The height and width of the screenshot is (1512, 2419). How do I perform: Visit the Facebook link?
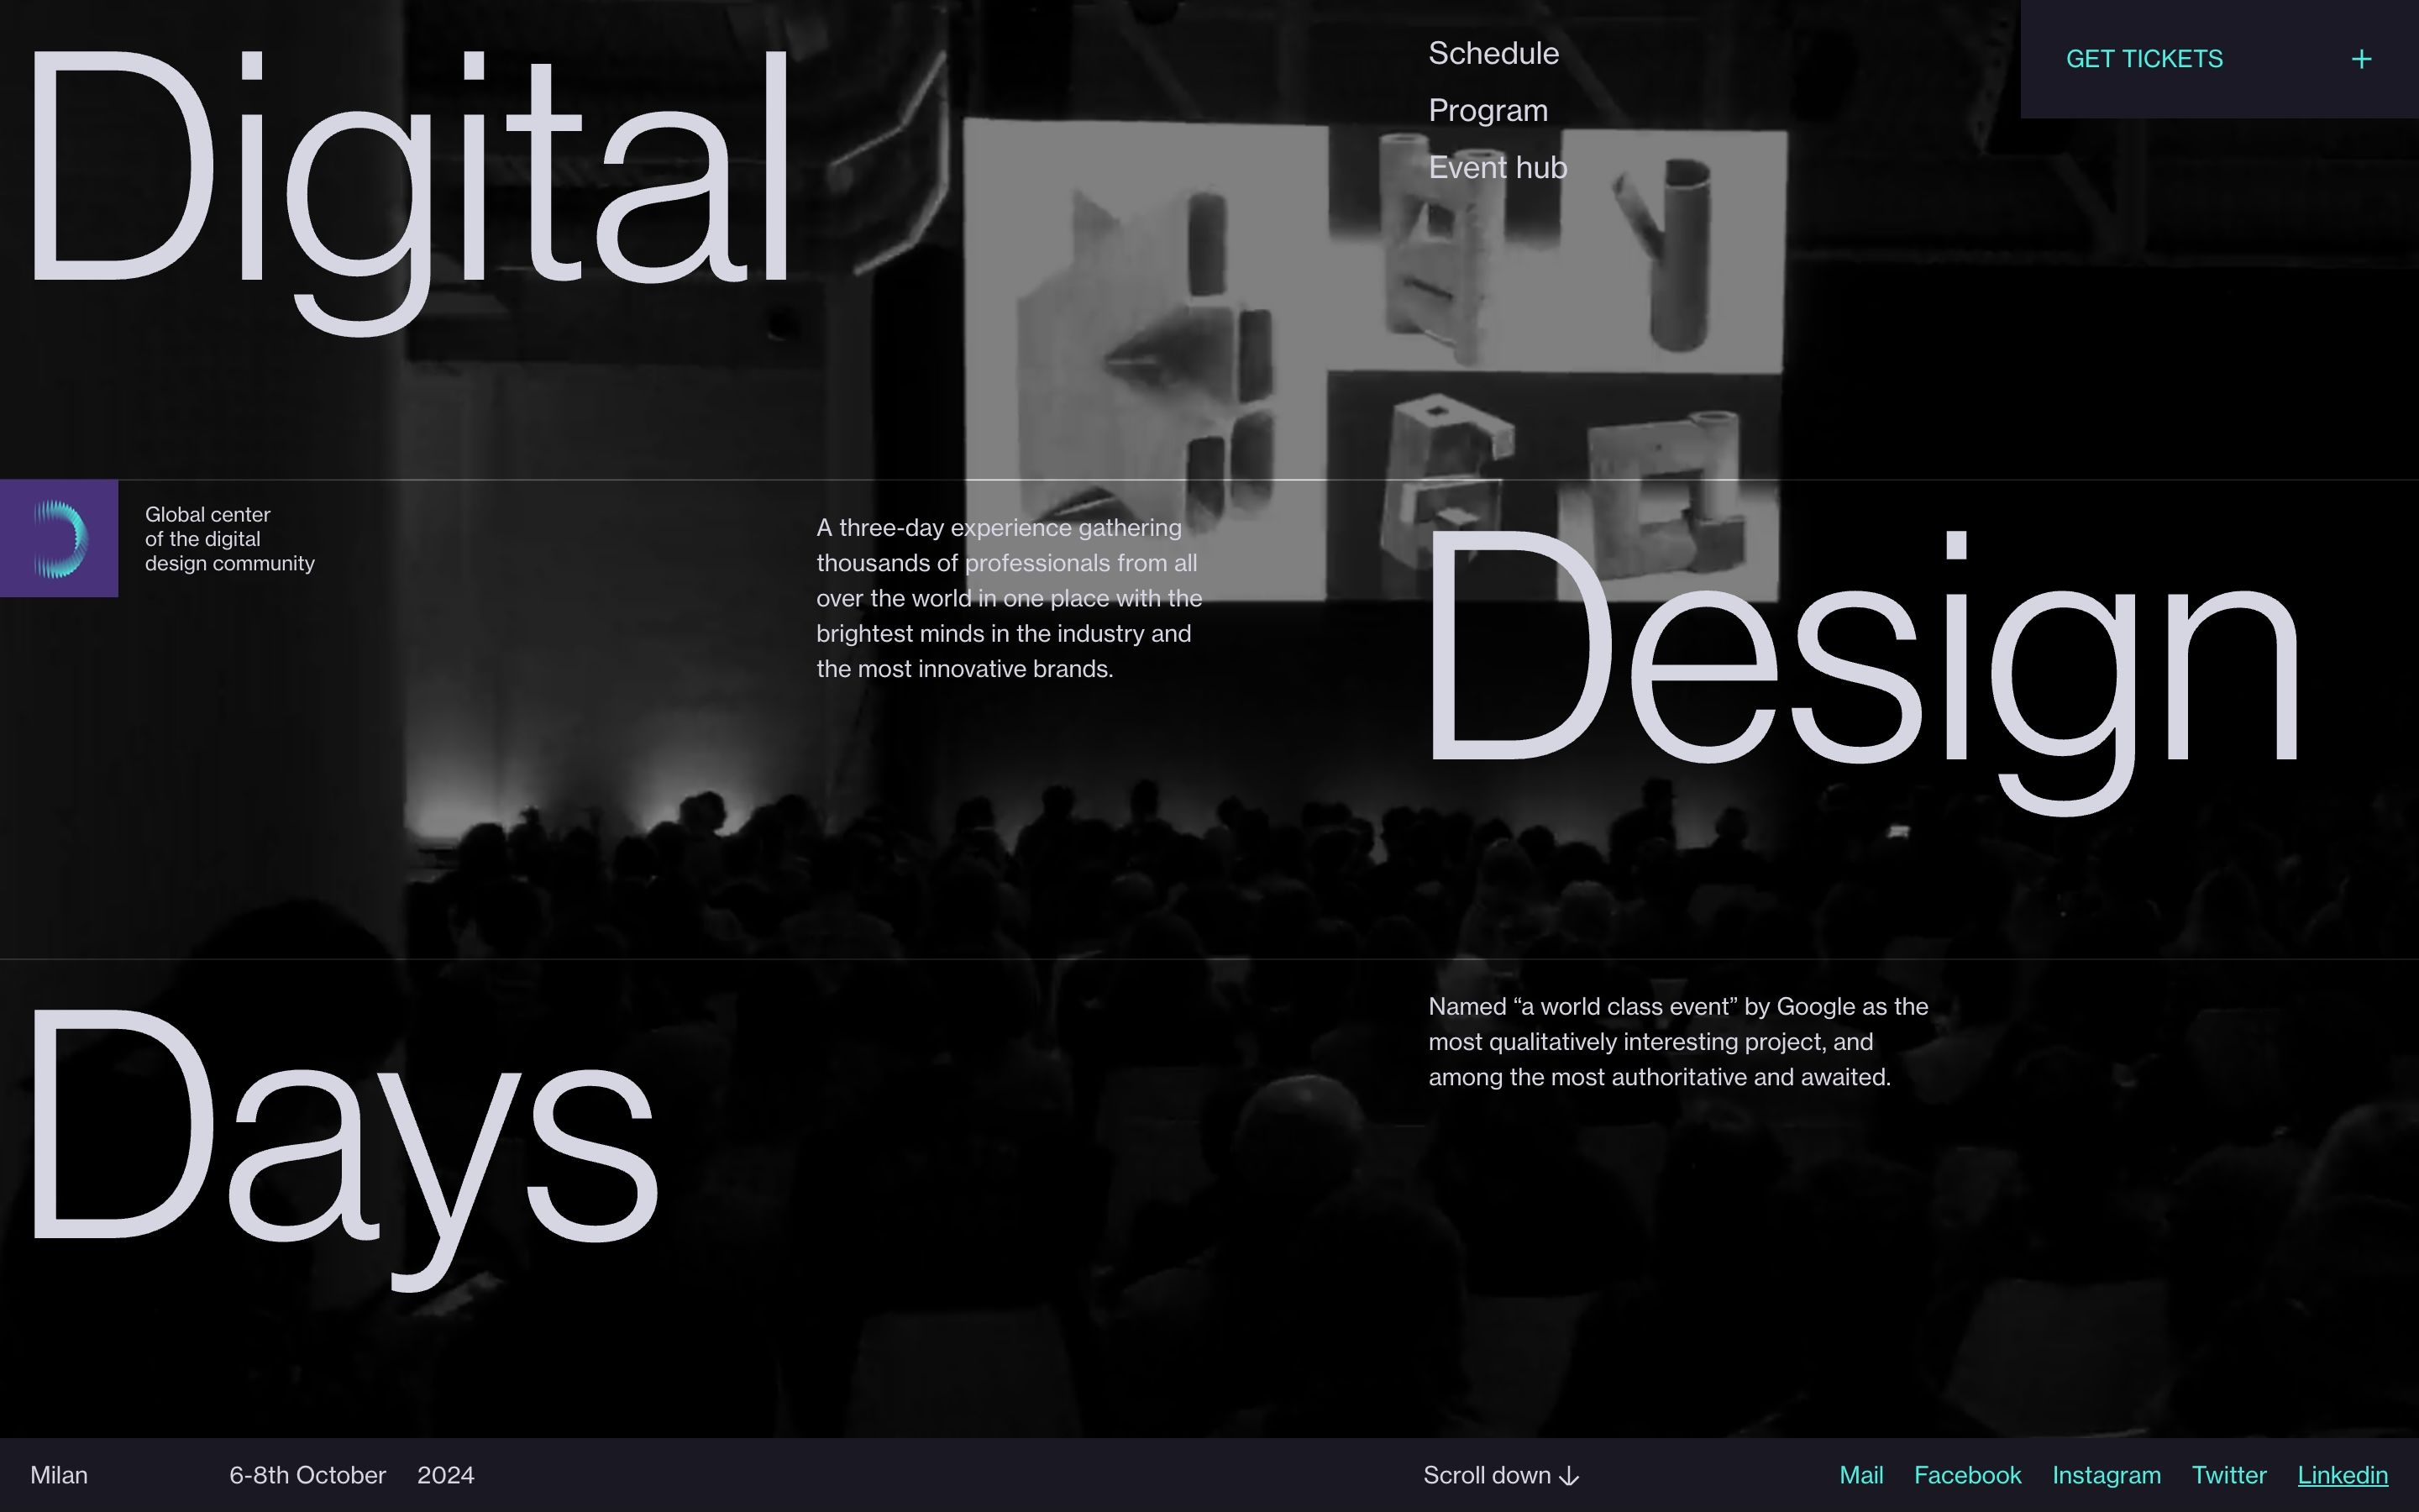coord(1966,1476)
